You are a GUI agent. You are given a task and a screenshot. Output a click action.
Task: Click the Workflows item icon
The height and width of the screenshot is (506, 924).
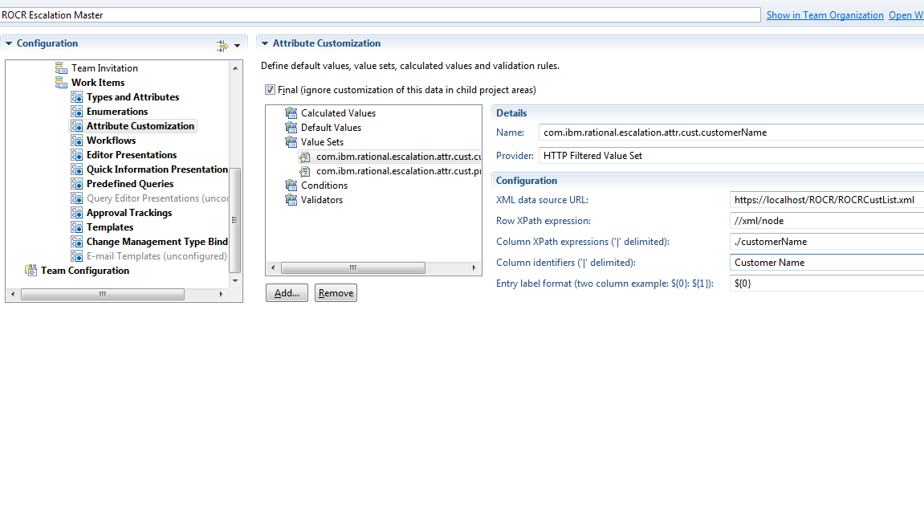[x=76, y=141]
